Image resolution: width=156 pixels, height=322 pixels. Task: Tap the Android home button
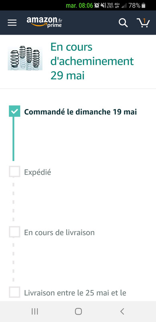(x=78, y=312)
